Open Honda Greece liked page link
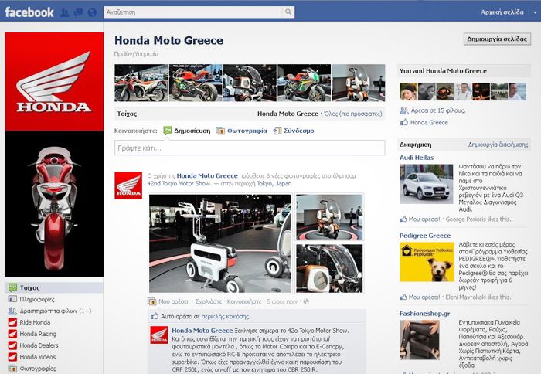The height and width of the screenshot is (374, 541). [429, 122]
